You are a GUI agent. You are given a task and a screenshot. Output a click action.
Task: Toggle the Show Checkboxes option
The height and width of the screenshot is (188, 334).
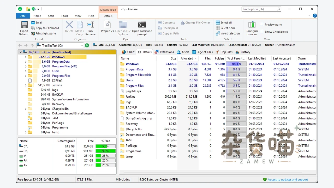(x=261, y=32)
